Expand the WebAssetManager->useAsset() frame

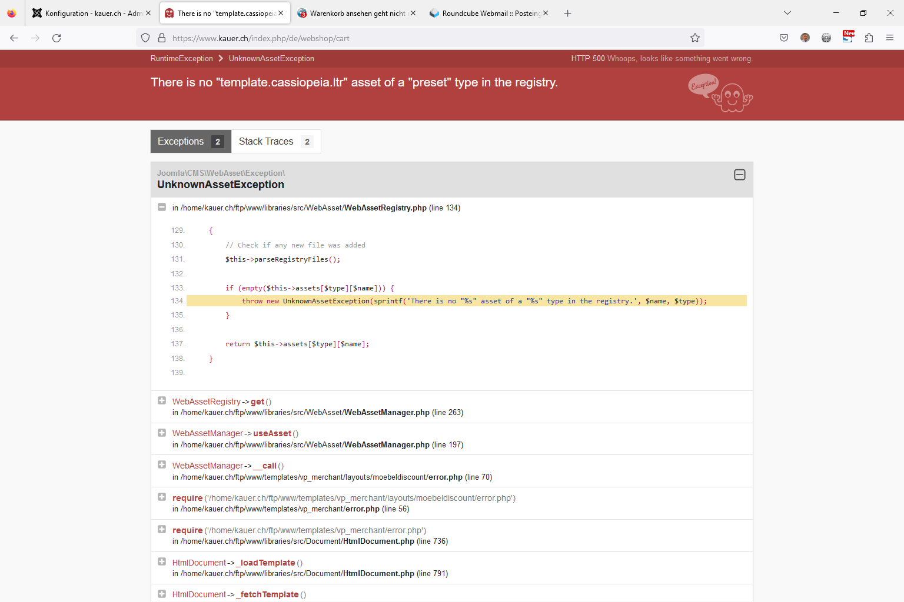[162, 433]
